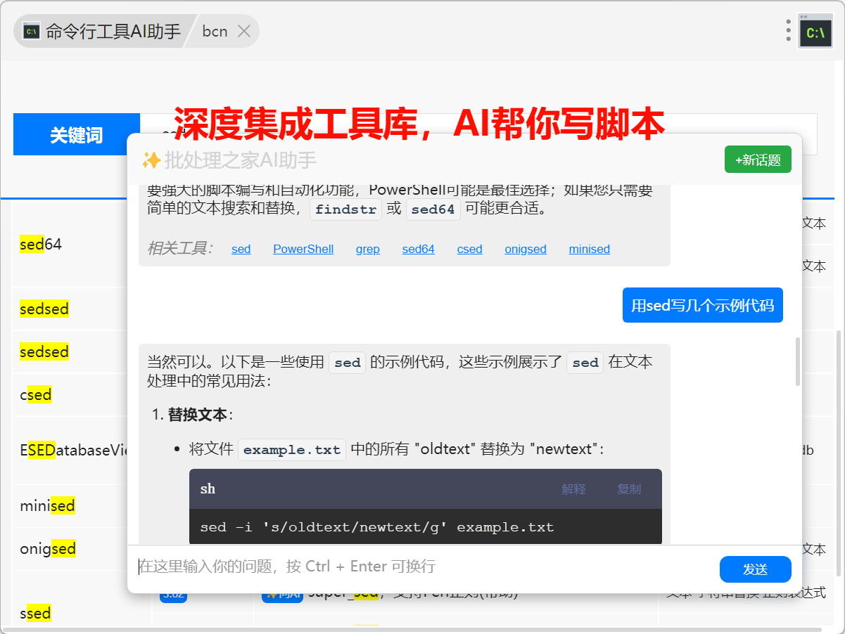Viewport: 845px width, 634px height.
Task: Select csed row in the tool list
Action: [36, 394]
